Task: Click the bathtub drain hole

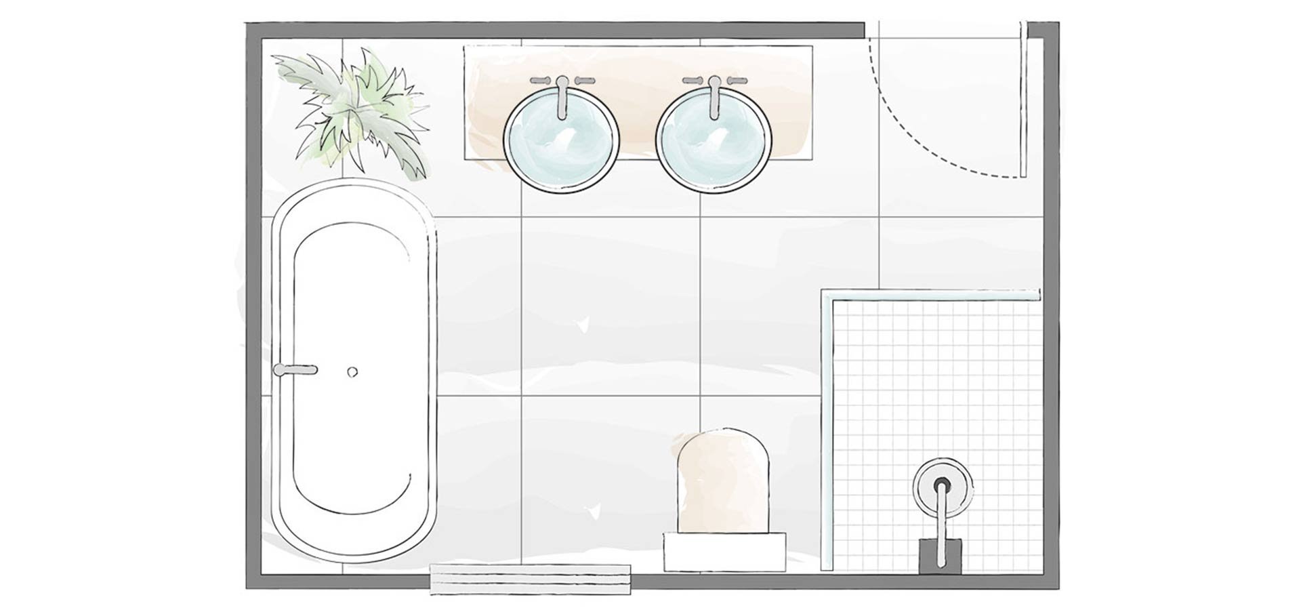Action: [352, 371]
